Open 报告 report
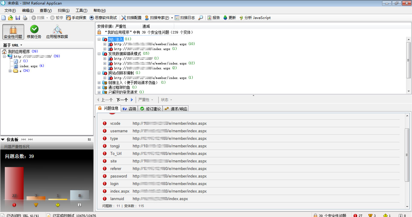 (214, 18)
